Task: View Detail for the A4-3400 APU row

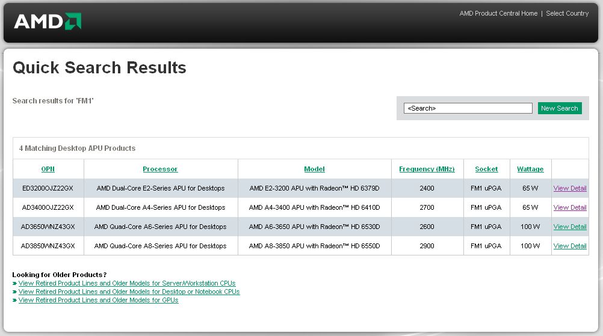Action: (570, 207)
